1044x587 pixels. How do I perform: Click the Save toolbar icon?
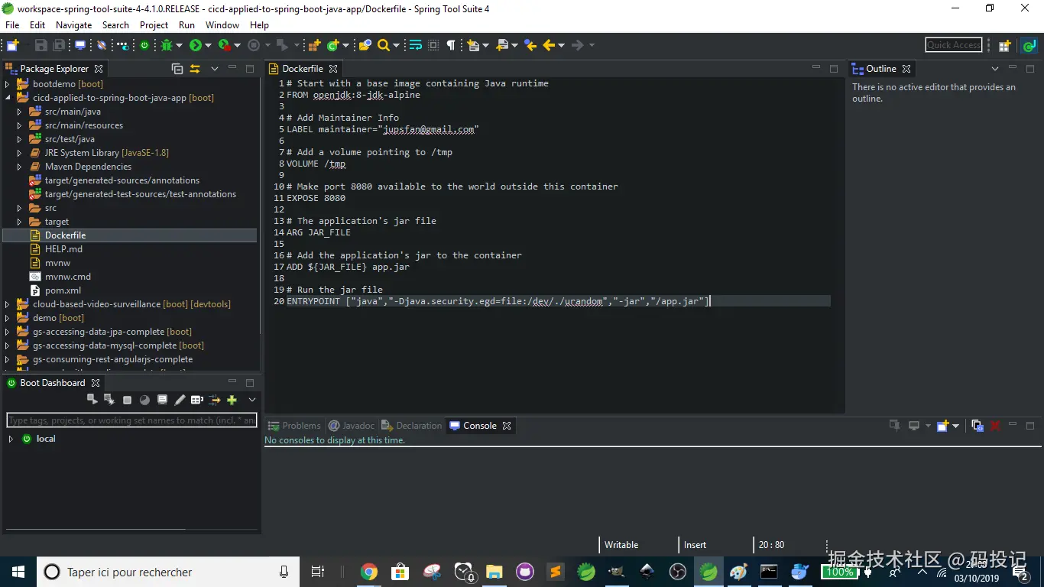pos(41,45)
